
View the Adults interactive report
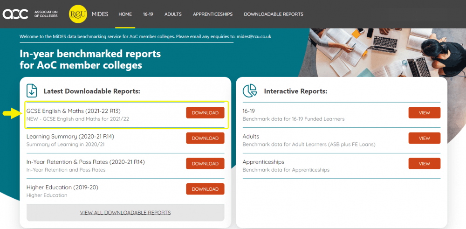(x=424, y=138)
